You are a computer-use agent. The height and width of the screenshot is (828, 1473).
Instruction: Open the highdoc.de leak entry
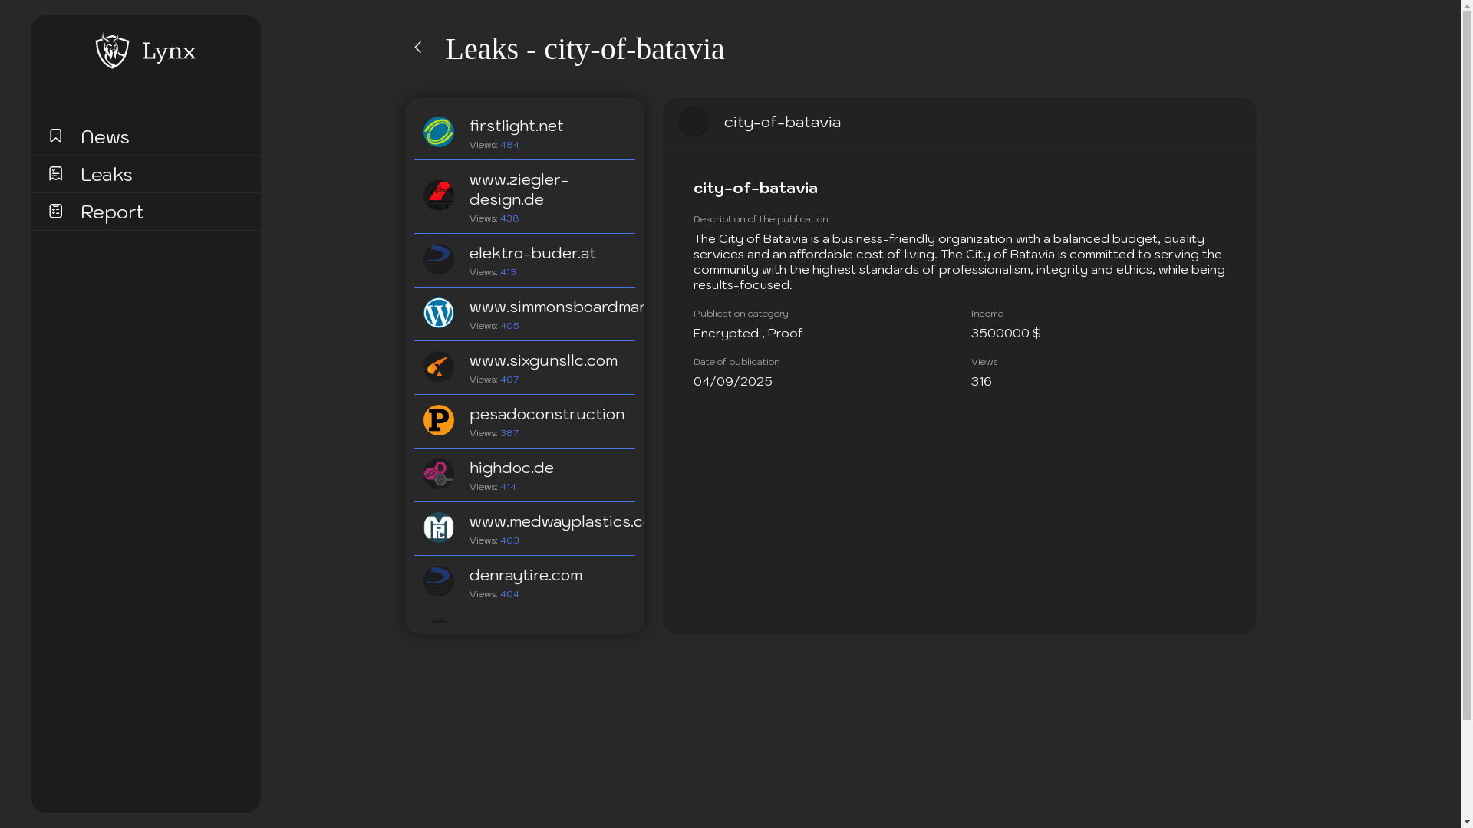point(512,468)
